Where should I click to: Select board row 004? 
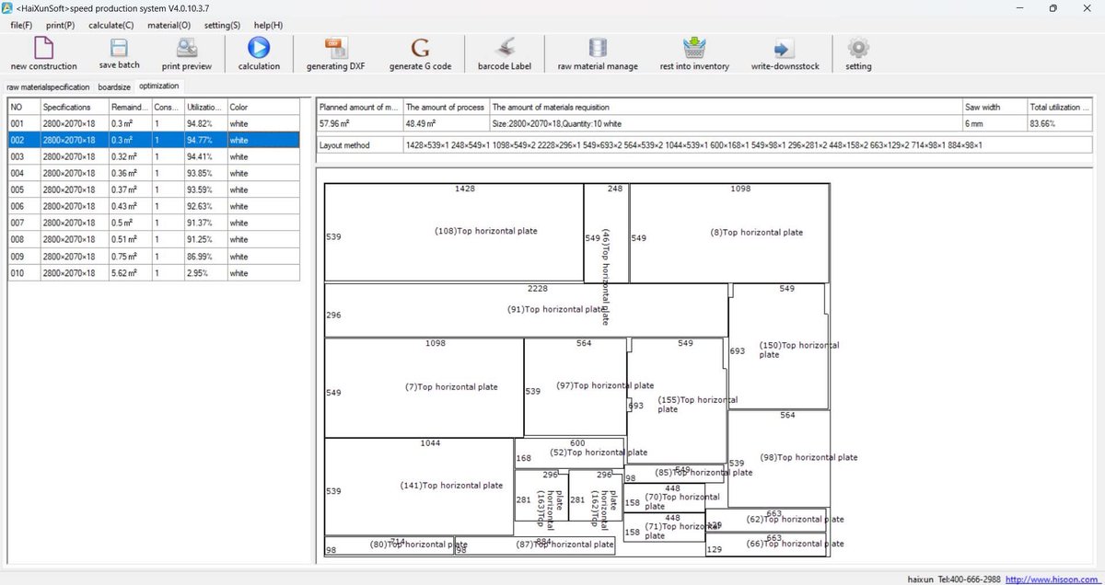(154, 173)
